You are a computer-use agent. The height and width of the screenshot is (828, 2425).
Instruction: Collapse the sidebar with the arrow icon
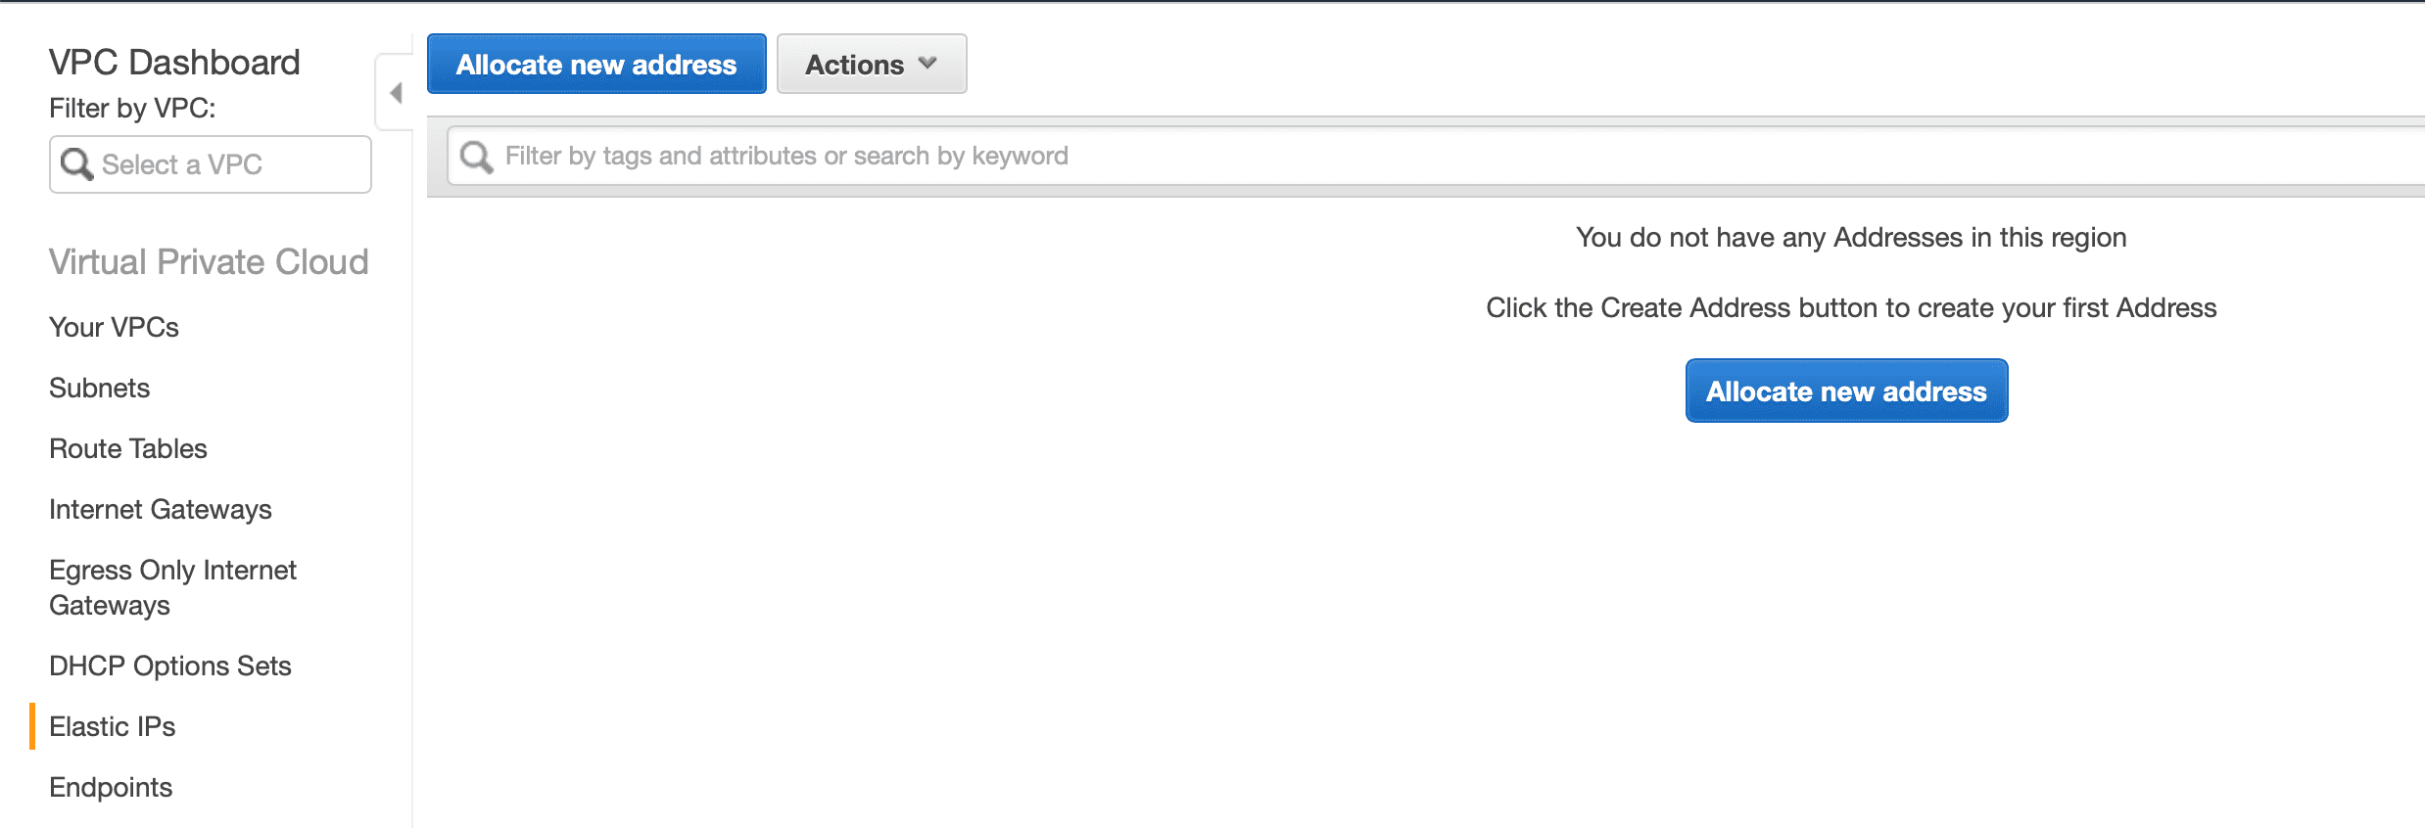point(396,93)
